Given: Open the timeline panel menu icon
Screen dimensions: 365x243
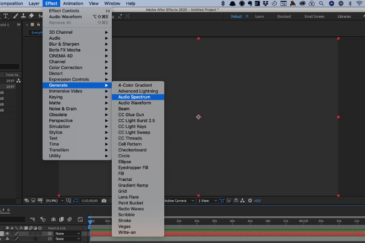Looking at the screenshot, I should point(8,210).
